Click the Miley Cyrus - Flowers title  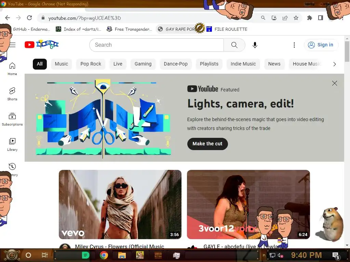point(120,246)
